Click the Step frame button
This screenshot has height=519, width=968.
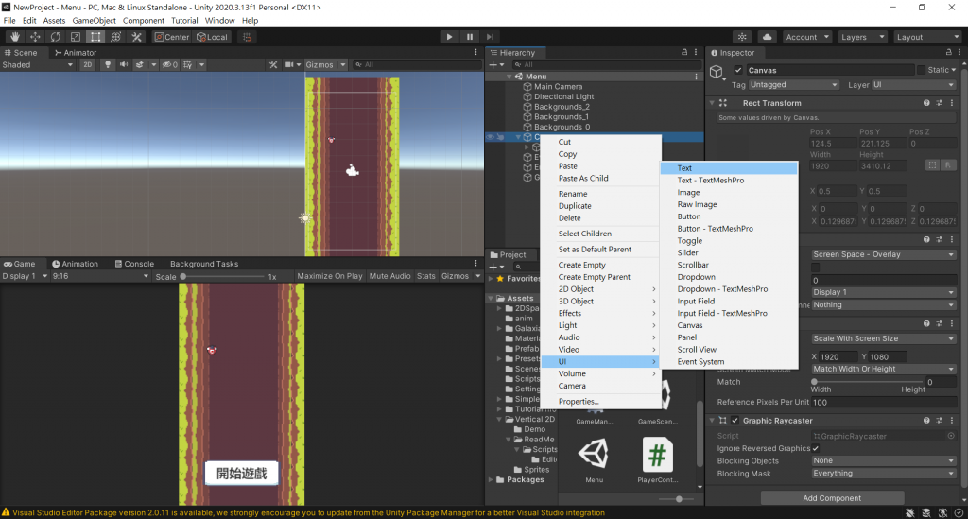491,37
